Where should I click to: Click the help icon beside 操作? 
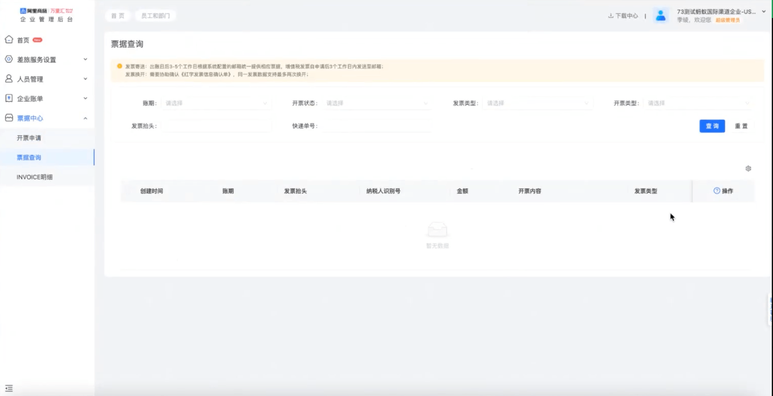click(717, 191)
